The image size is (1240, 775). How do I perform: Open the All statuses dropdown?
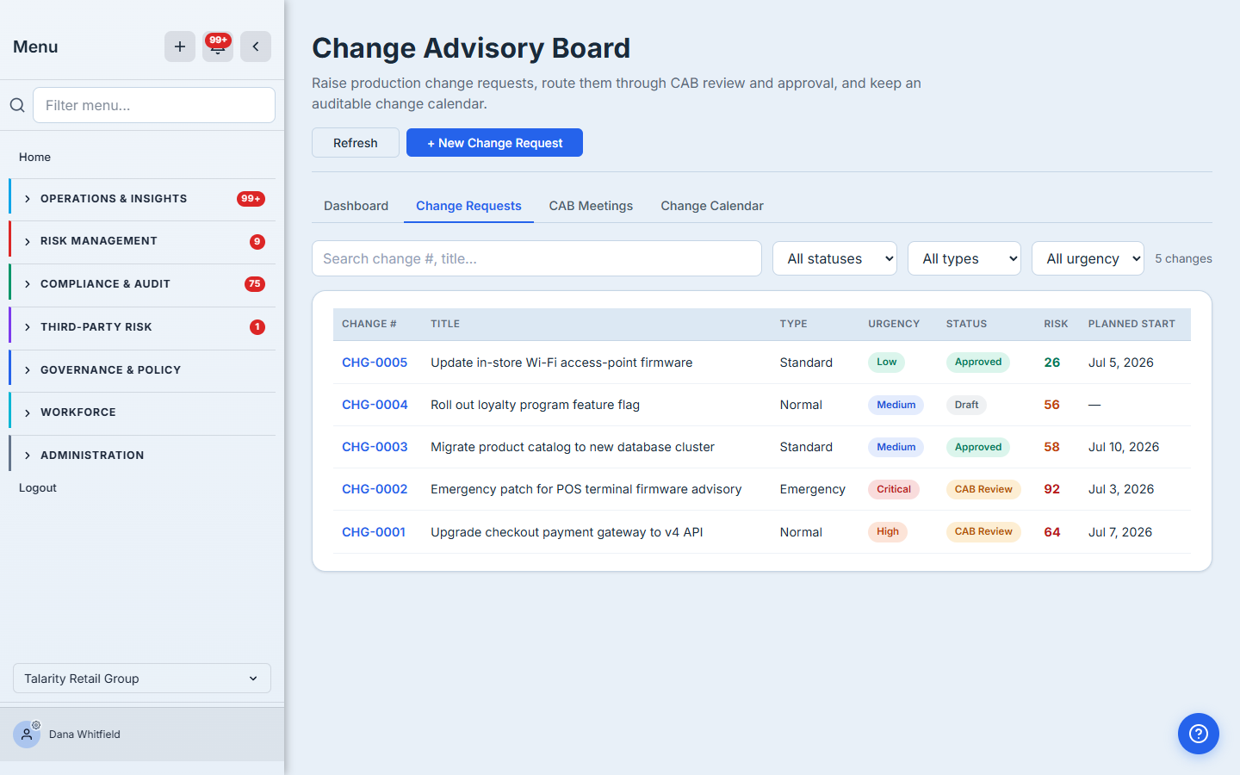click(x=834, y=258)
